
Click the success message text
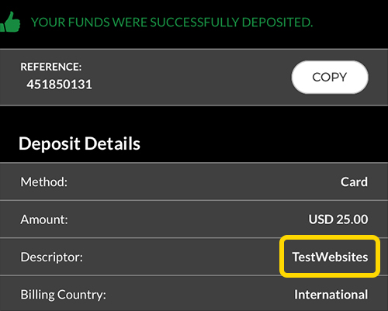click(171, 22)
